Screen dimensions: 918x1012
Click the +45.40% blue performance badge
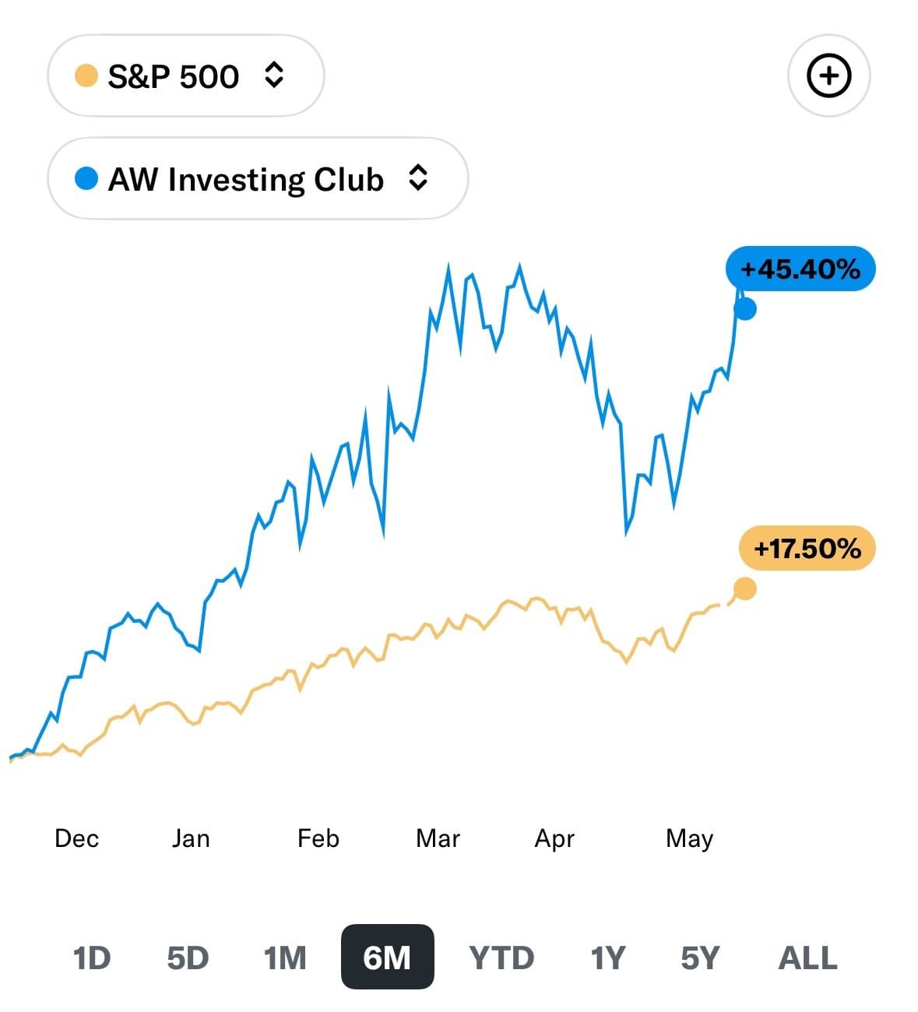coord(800,269)
